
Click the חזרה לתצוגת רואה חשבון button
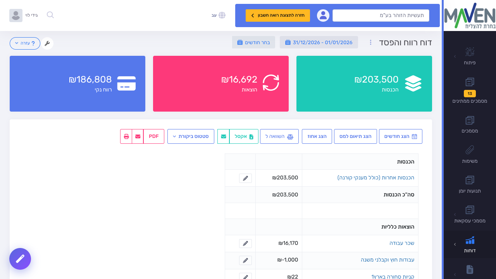(278, 15)
